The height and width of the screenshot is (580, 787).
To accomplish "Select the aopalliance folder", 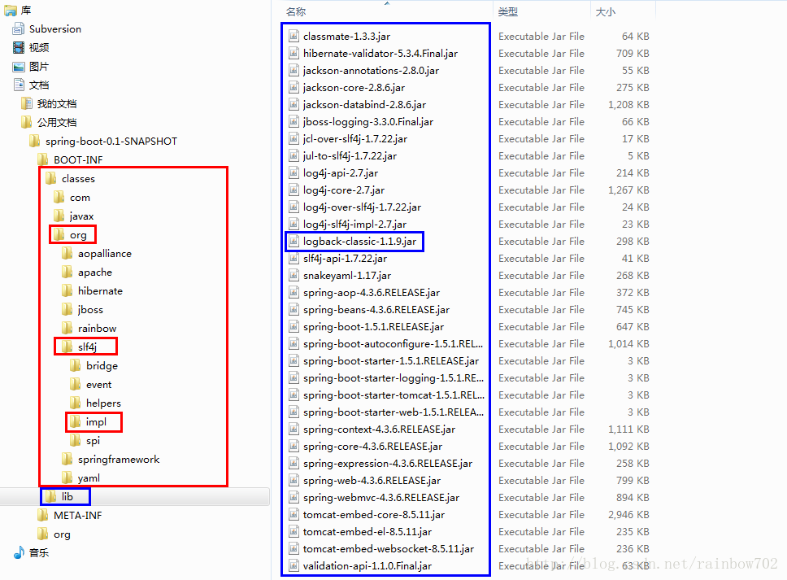I will 104,254.
